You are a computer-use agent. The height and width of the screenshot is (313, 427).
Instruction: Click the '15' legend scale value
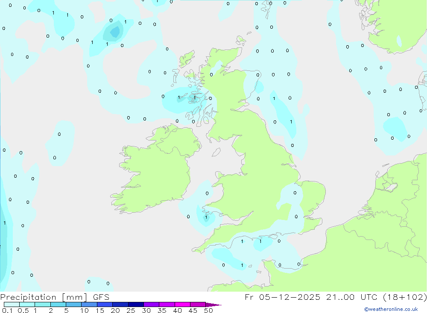pos(100,310)
